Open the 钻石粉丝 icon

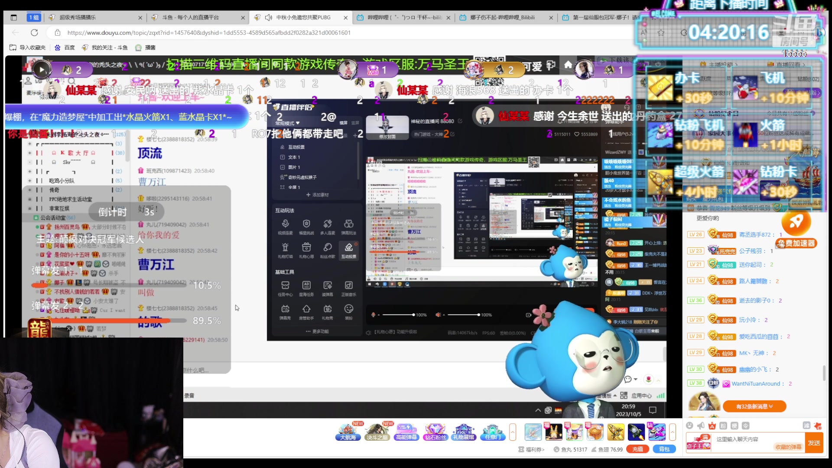coord(435,432)
